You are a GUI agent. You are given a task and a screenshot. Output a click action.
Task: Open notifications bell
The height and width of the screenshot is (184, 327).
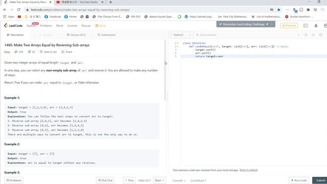coord(316,26)
